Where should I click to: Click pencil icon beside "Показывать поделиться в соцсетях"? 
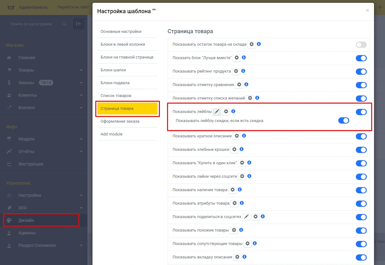click(246, 217)
